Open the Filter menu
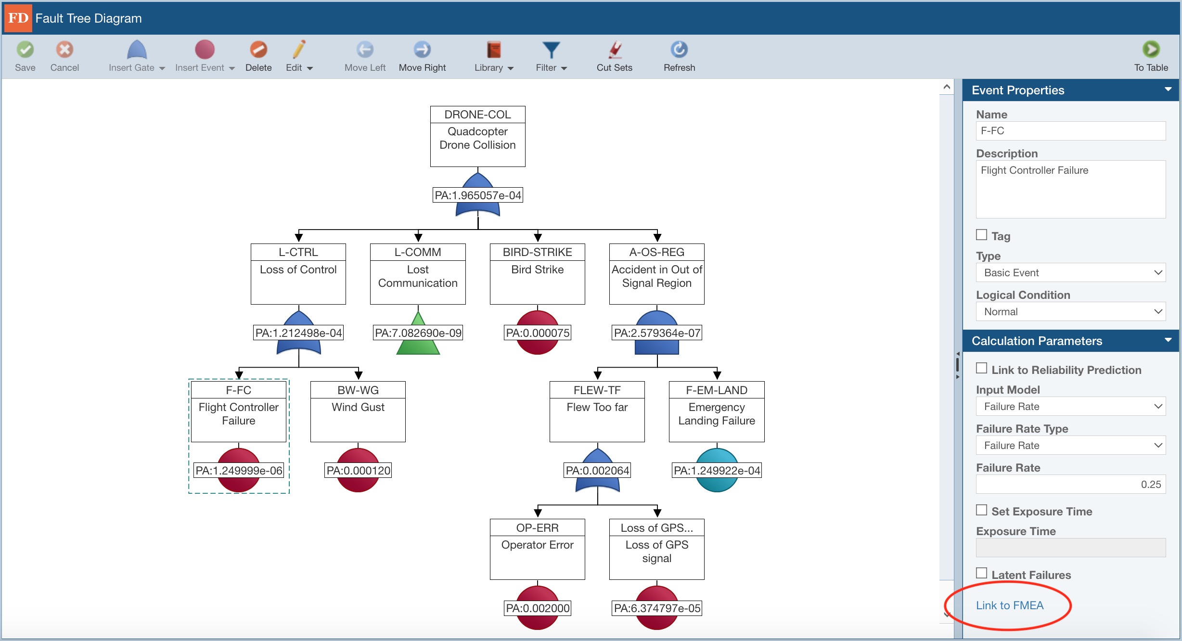 pyautogui.click(x=551, y=55)
